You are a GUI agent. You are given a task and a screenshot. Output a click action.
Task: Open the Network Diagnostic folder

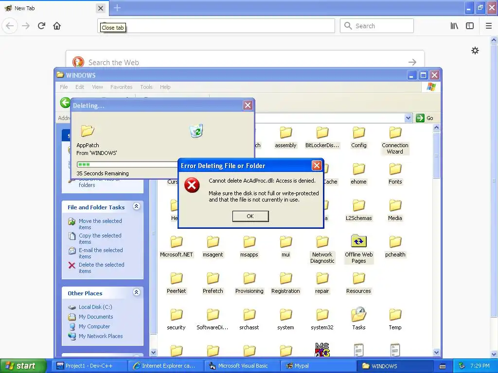322,250
